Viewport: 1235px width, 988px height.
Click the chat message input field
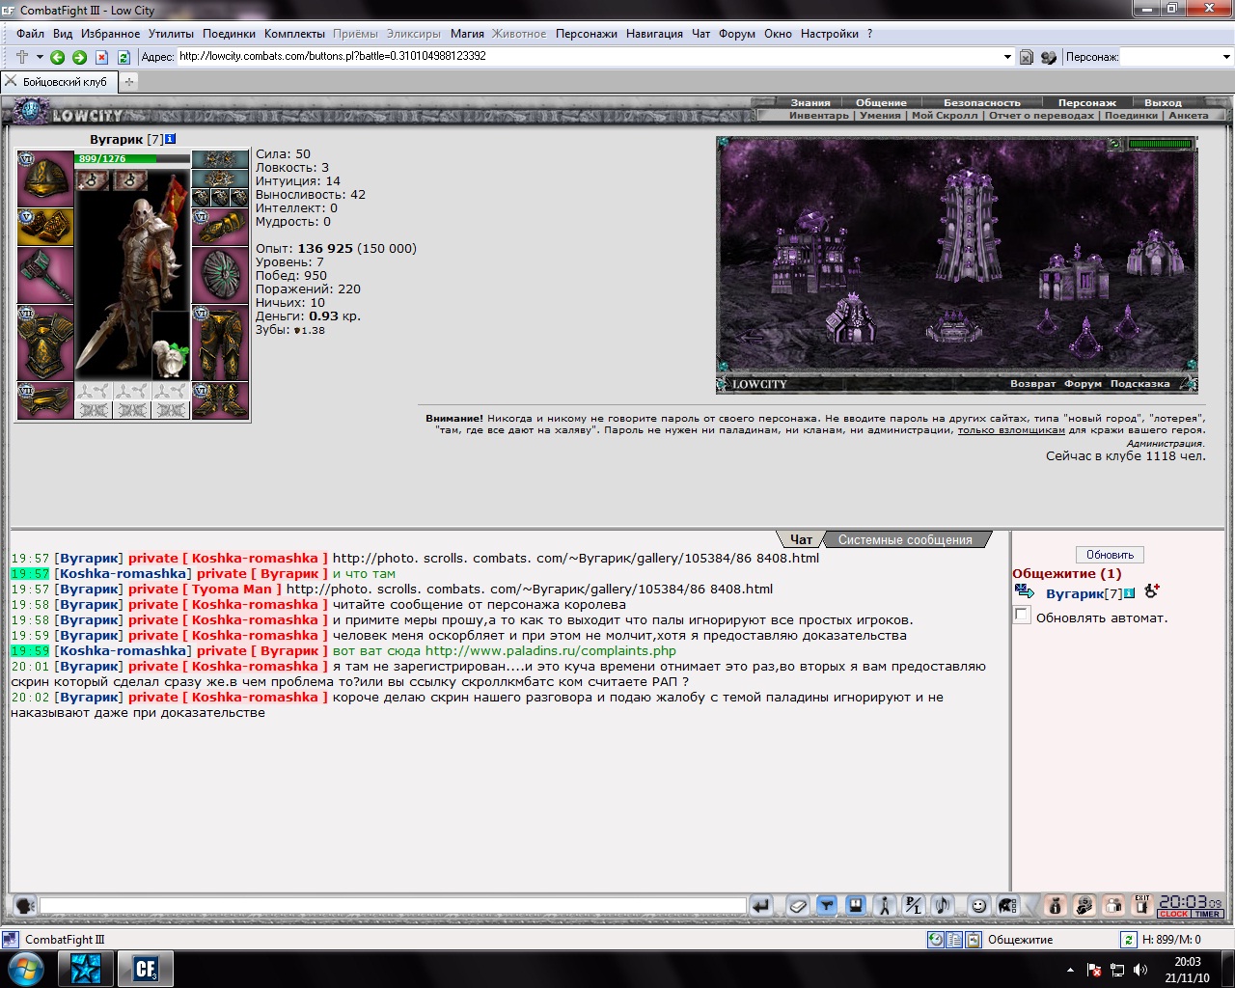(393, 906)
